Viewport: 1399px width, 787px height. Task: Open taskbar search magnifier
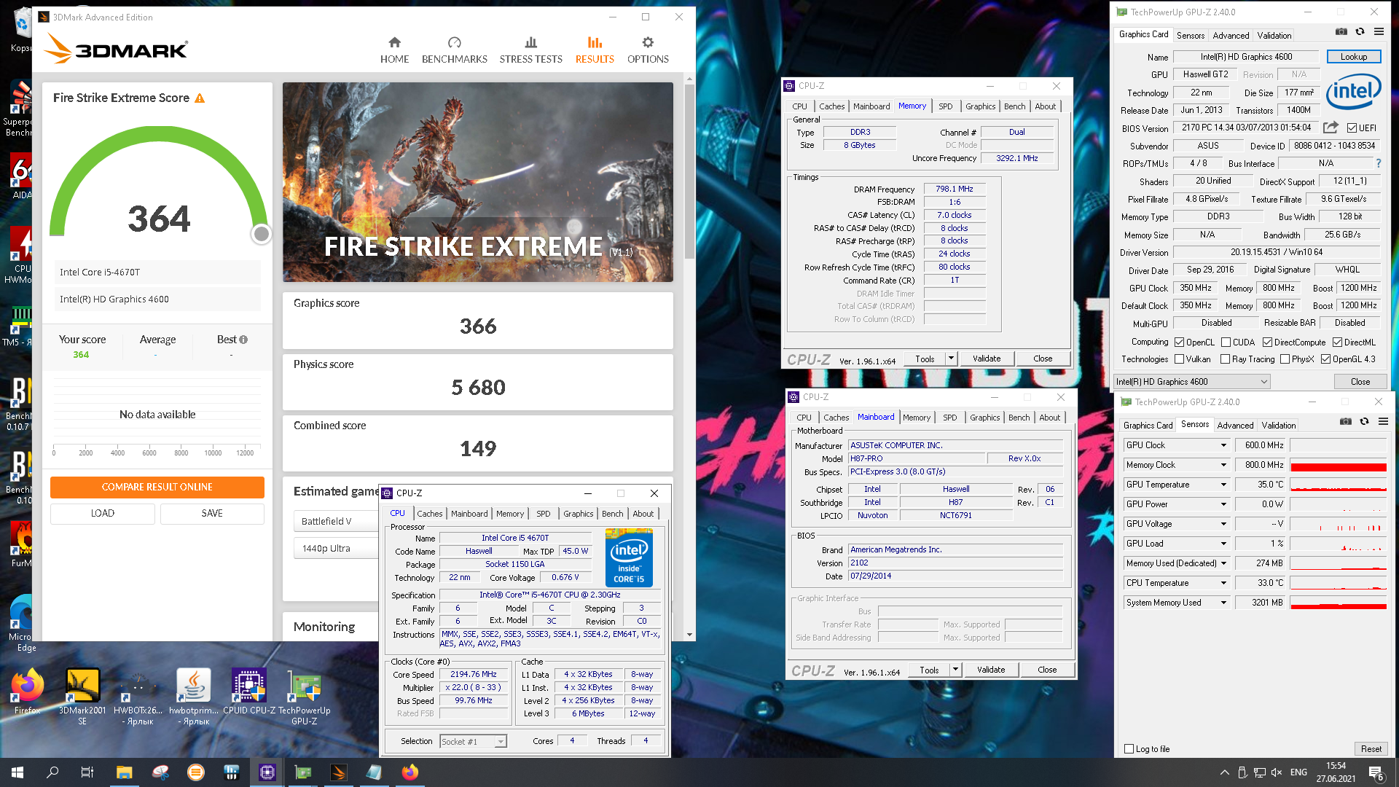[52, 772]
